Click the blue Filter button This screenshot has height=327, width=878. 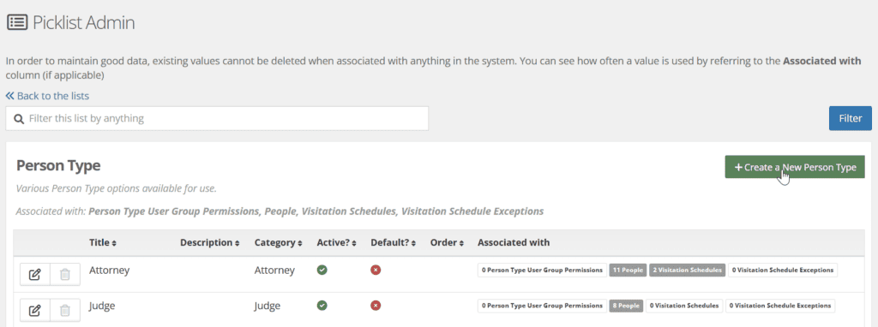point(850,118)
